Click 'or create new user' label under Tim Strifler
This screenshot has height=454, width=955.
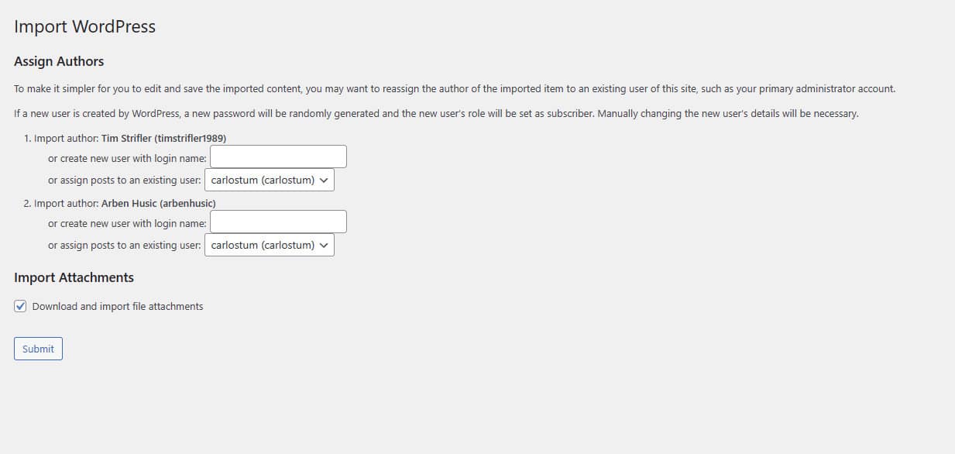click(x=127, y=158)
